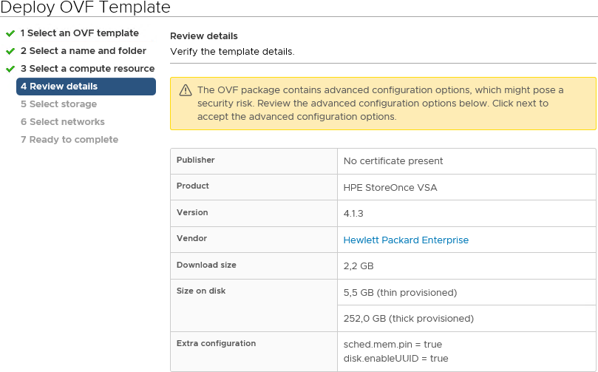This screenshot has width=598, height=372.
Task: Click the advanced configuration warning message text
Action: (380, 104)
